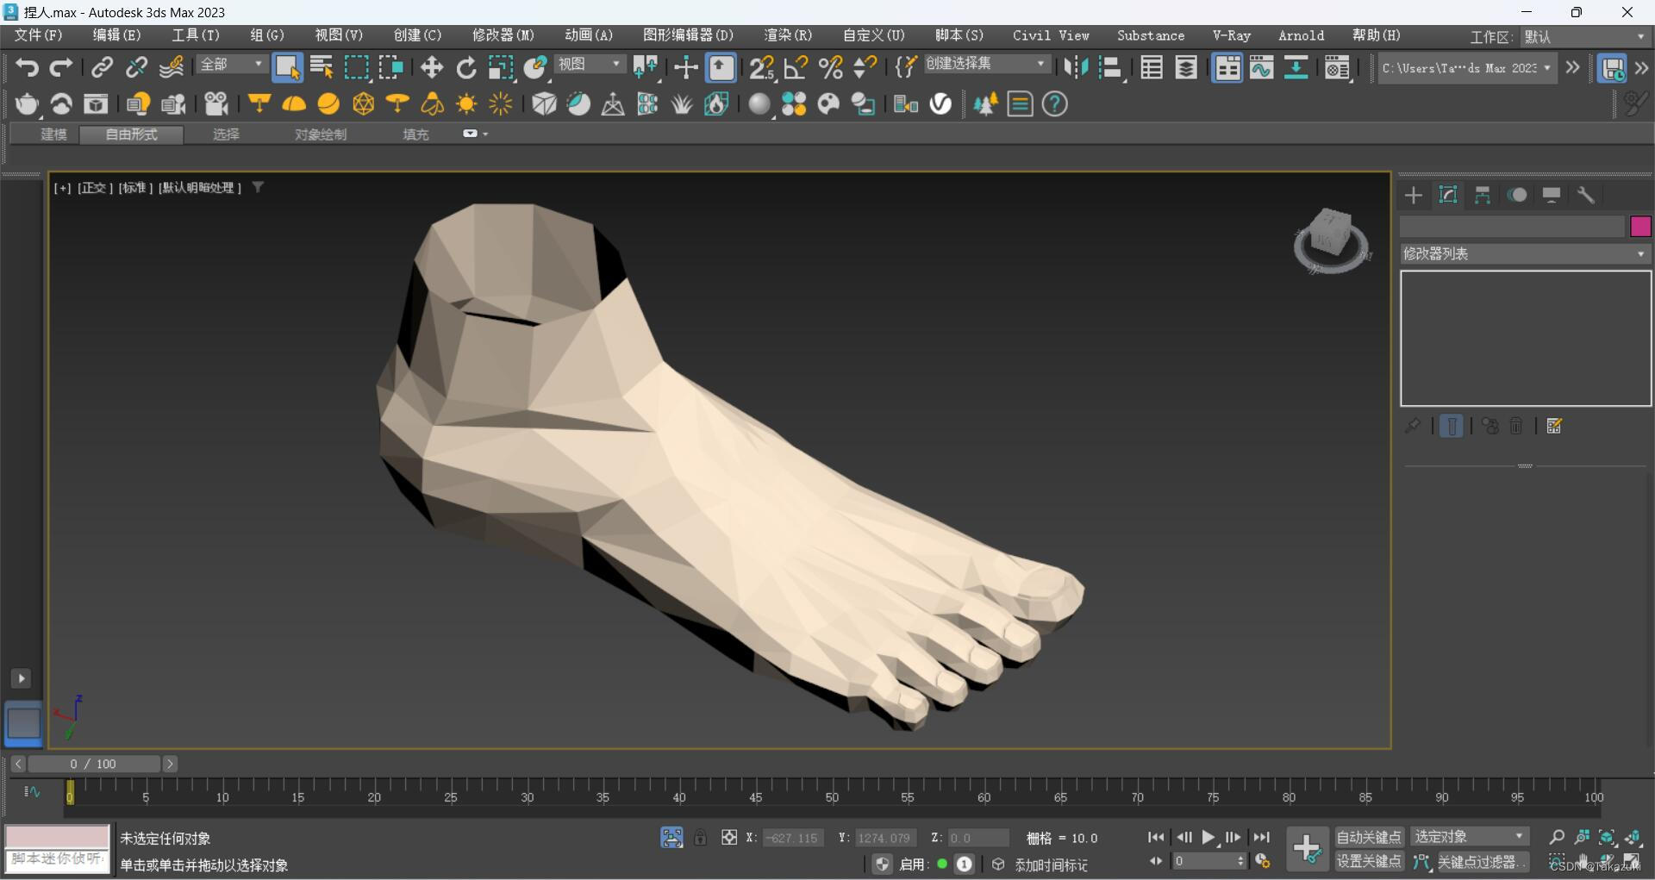
Task: Click the pink object color swatch
Action: 1640,227
